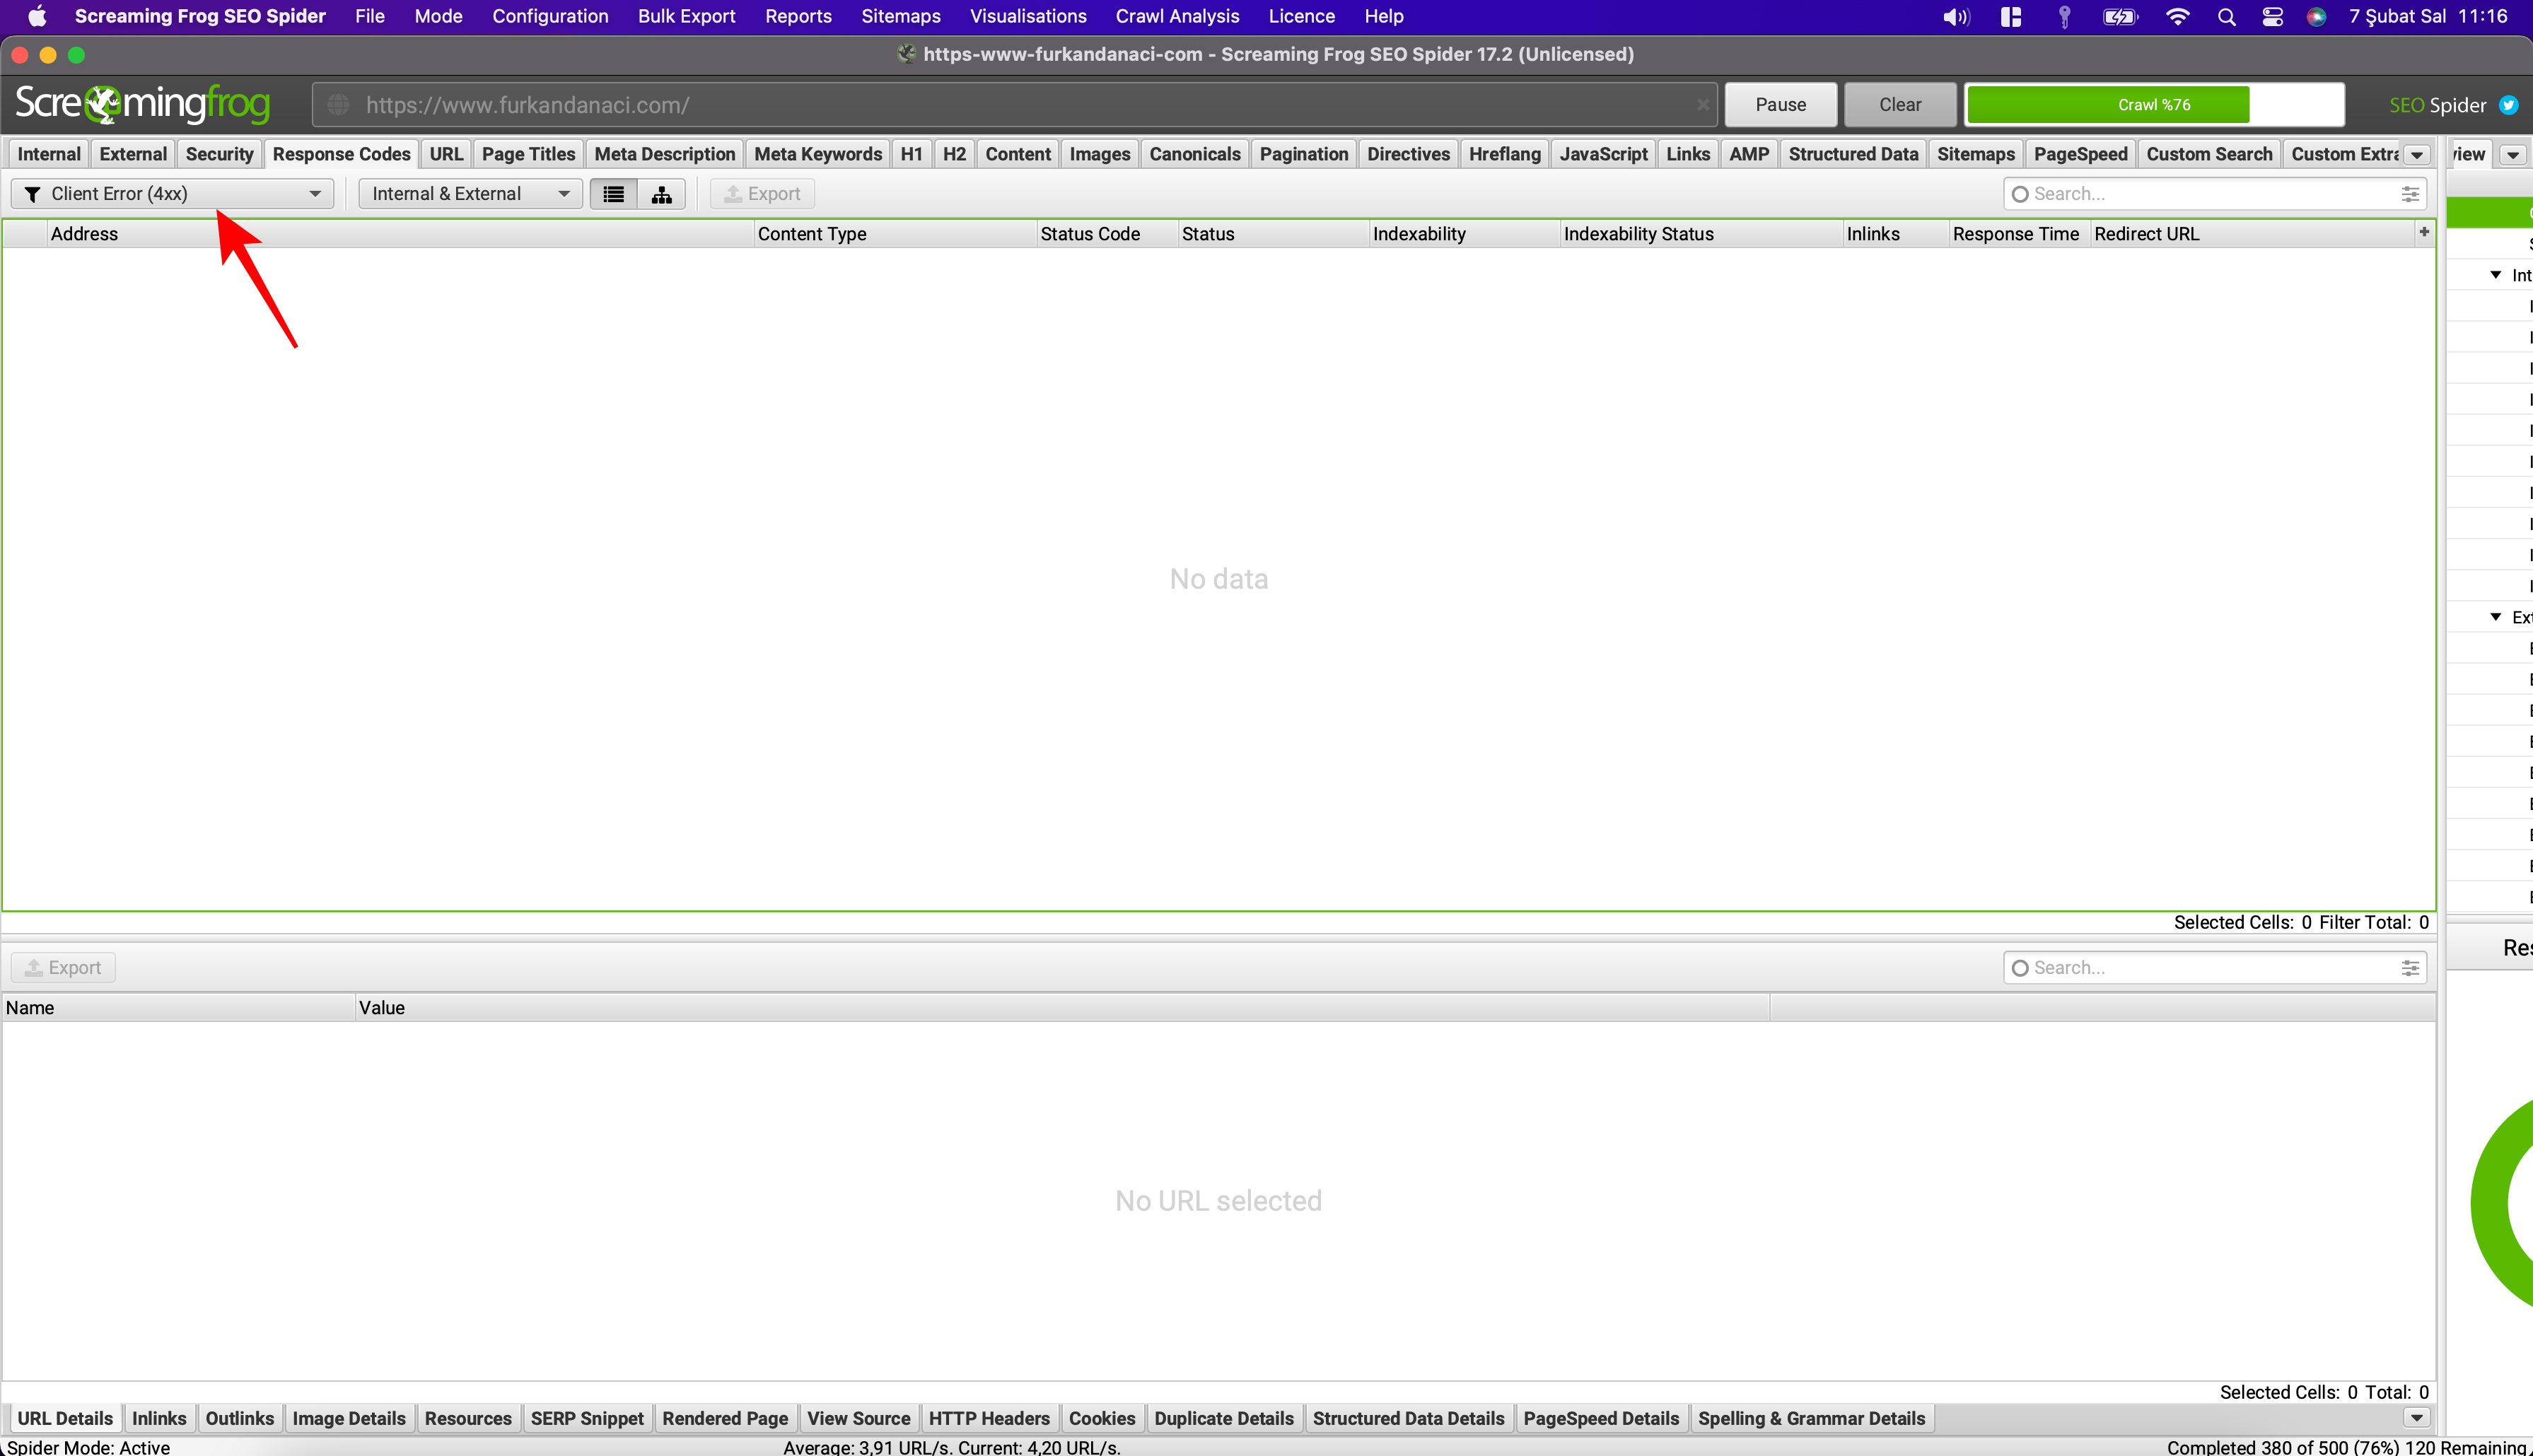Image resolution: width=2533 pixels, height=1456 pixels.
Task: Show more top tabs via overflow arrow
Action: point(2417,155)
